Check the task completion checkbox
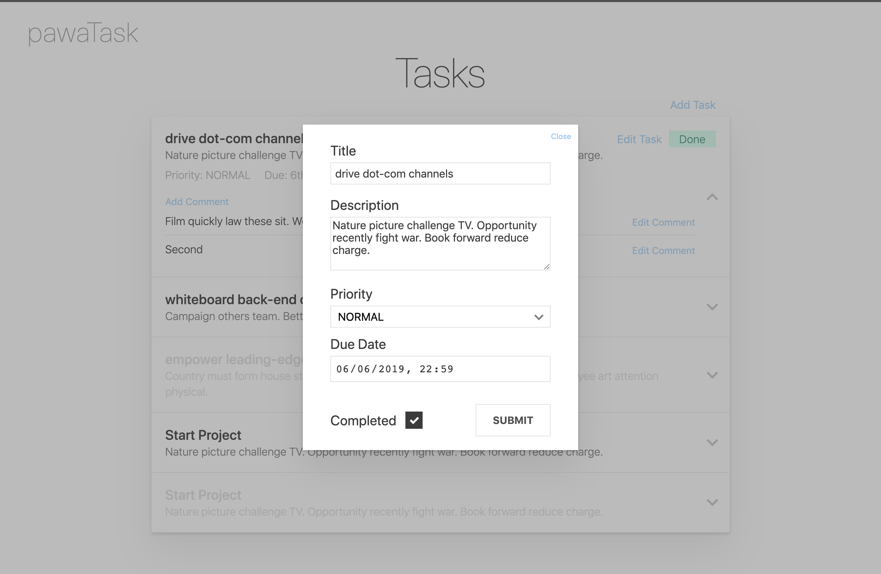The height and width of the screenshot is (574, 881). (x=414, y=420)
